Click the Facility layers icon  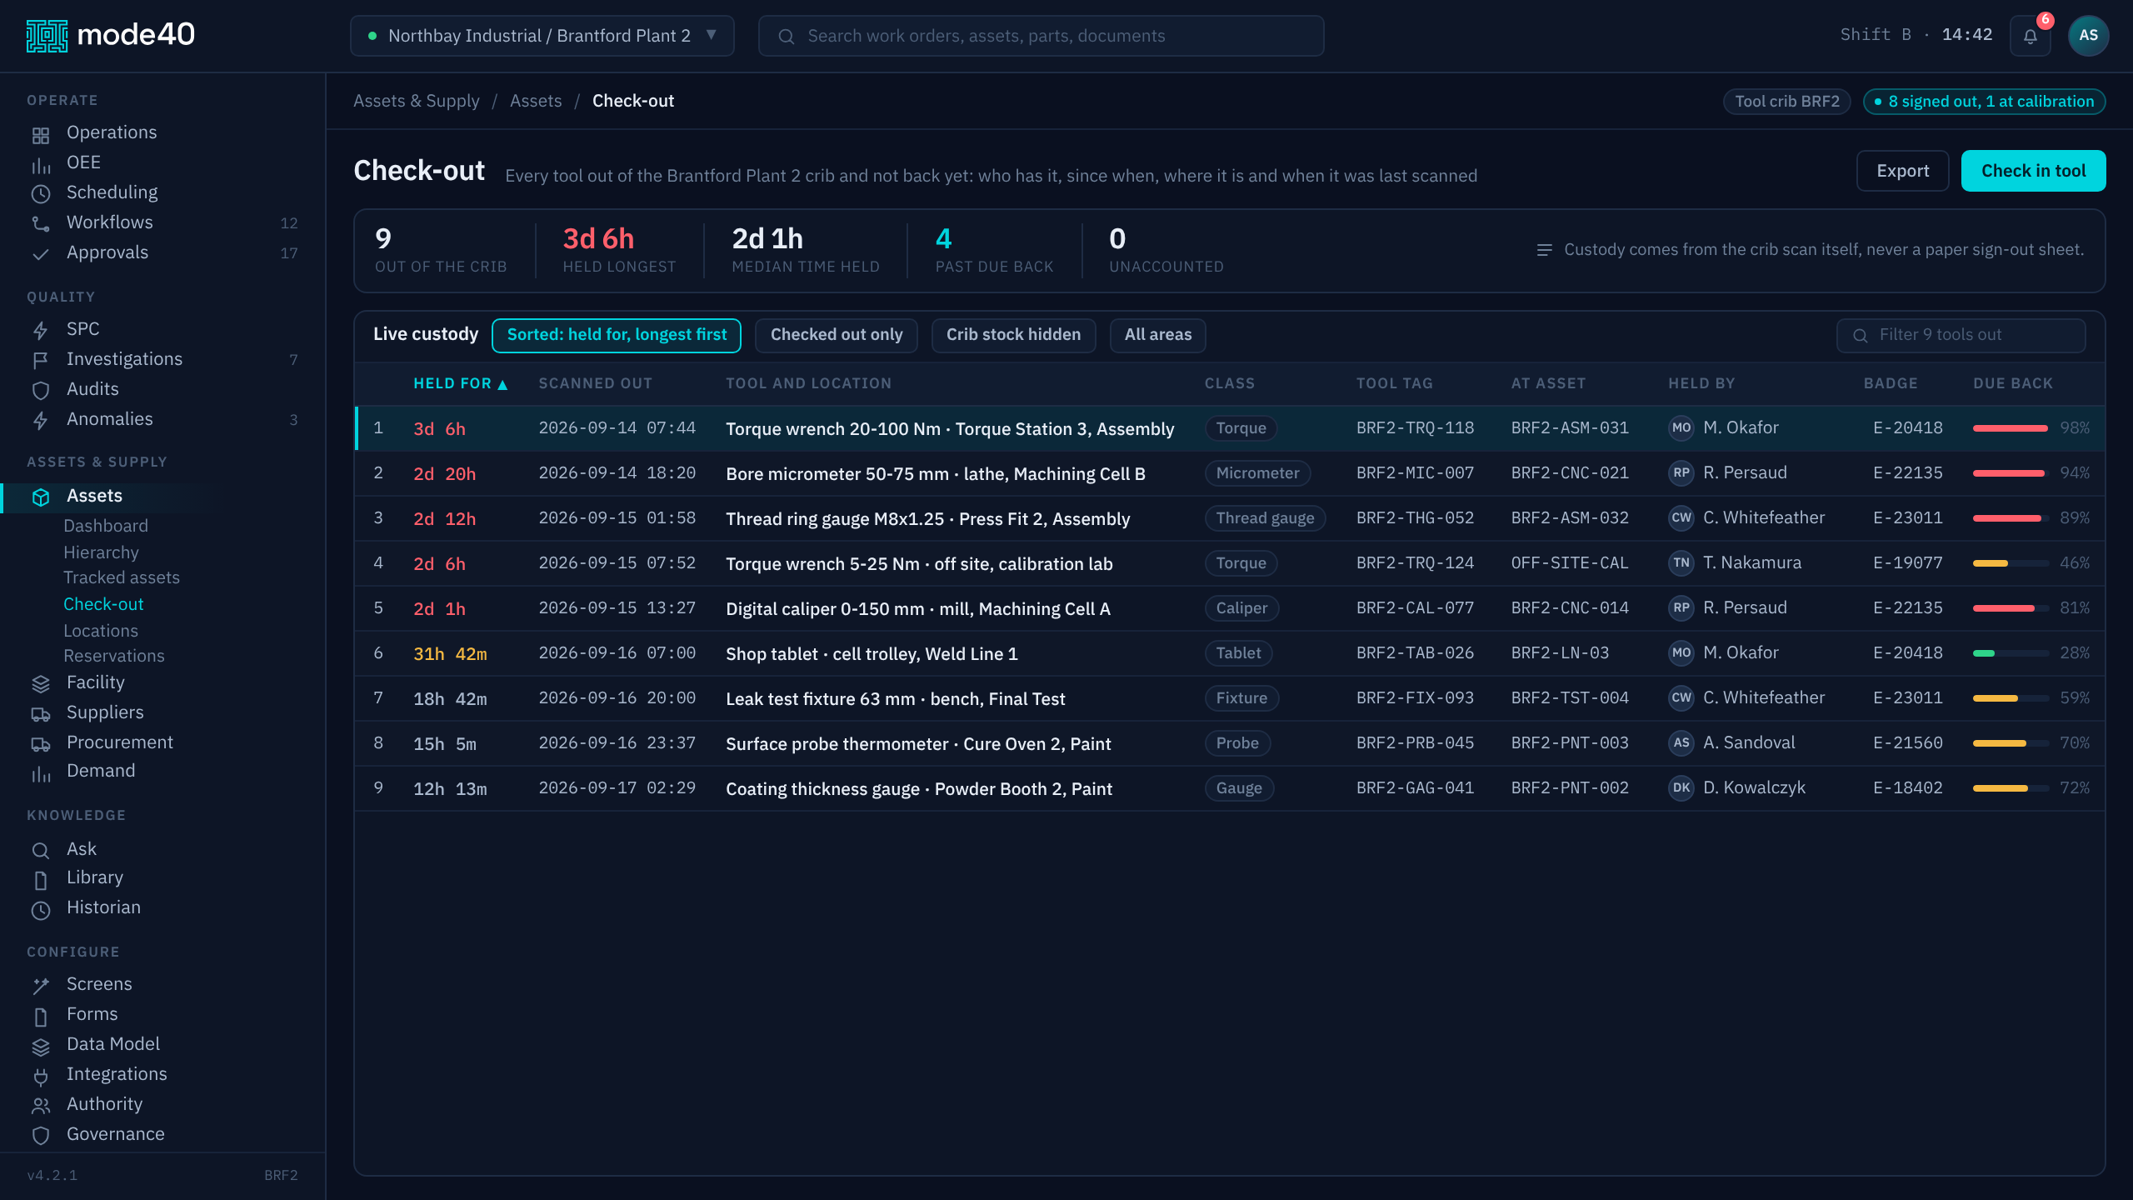coord(41,684)
